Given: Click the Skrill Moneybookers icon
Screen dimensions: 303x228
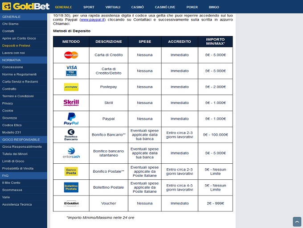Looking at the screenshot, I should coord(71,103).
